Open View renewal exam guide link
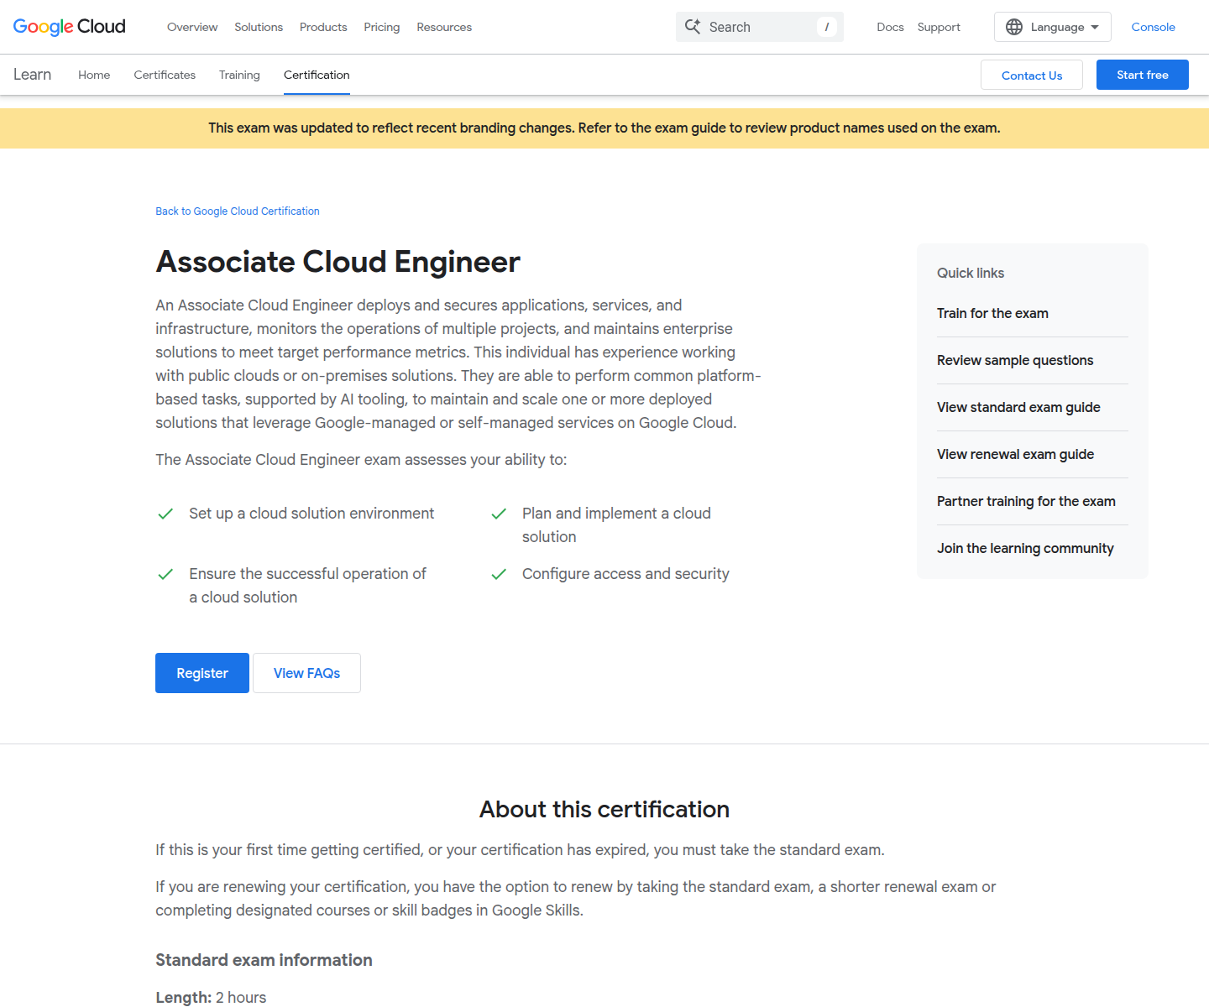 point(1015,454)
